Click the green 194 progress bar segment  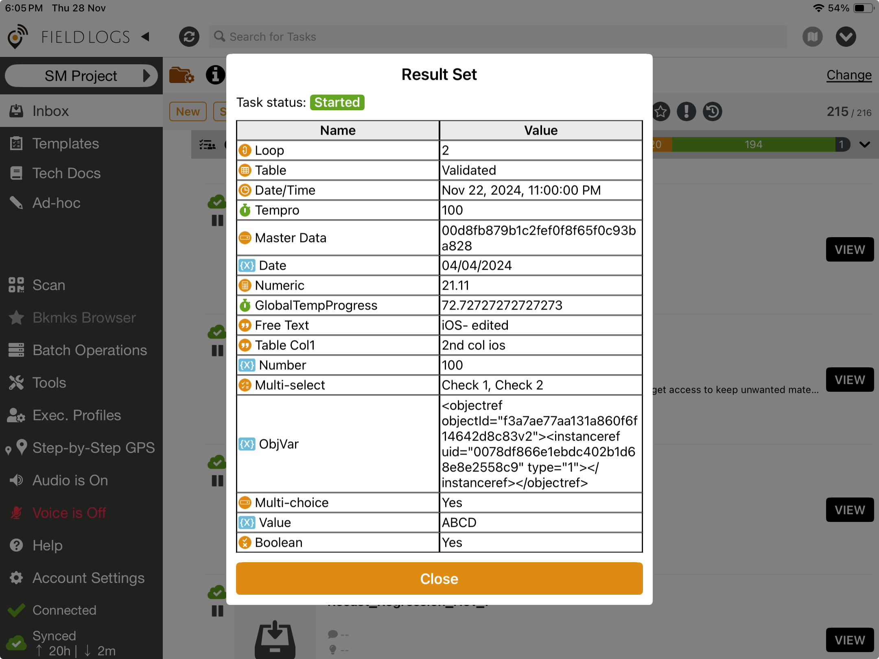(x=753, y=144)
